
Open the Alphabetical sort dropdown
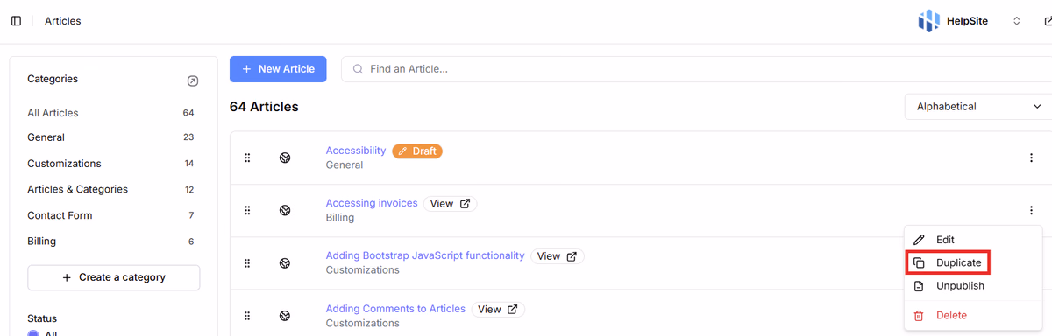pyautogui.click(x=978, y=107)
